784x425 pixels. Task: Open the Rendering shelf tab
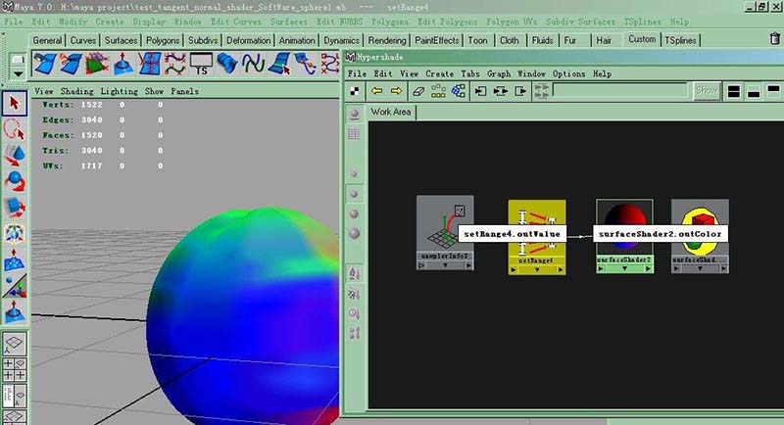pos(387,40)
